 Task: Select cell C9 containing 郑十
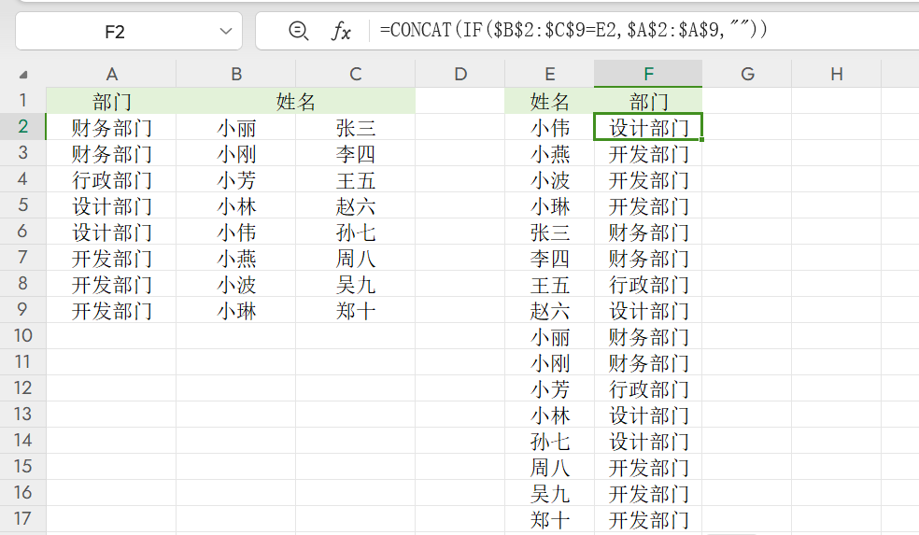click(x=355, y=311)
